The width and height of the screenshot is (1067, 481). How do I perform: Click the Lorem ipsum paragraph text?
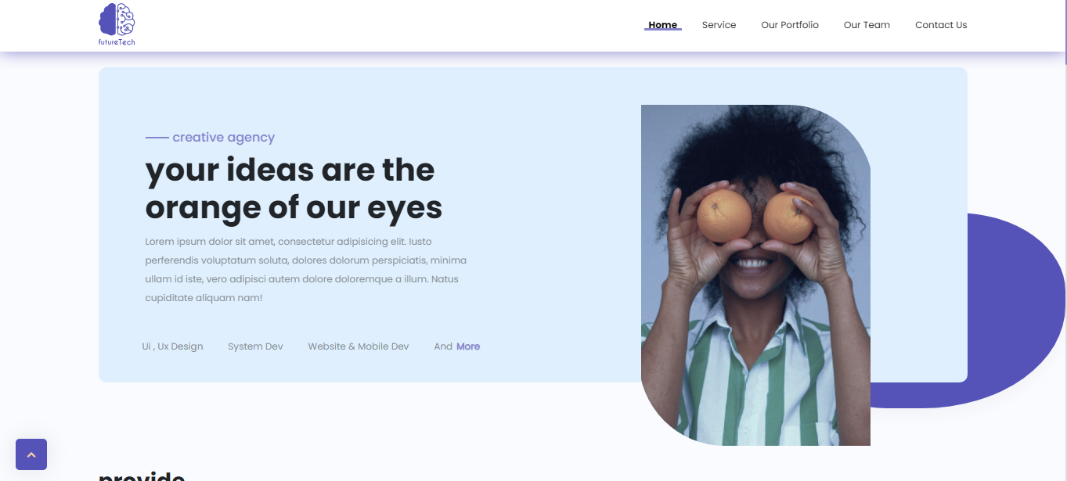point(306,270)
